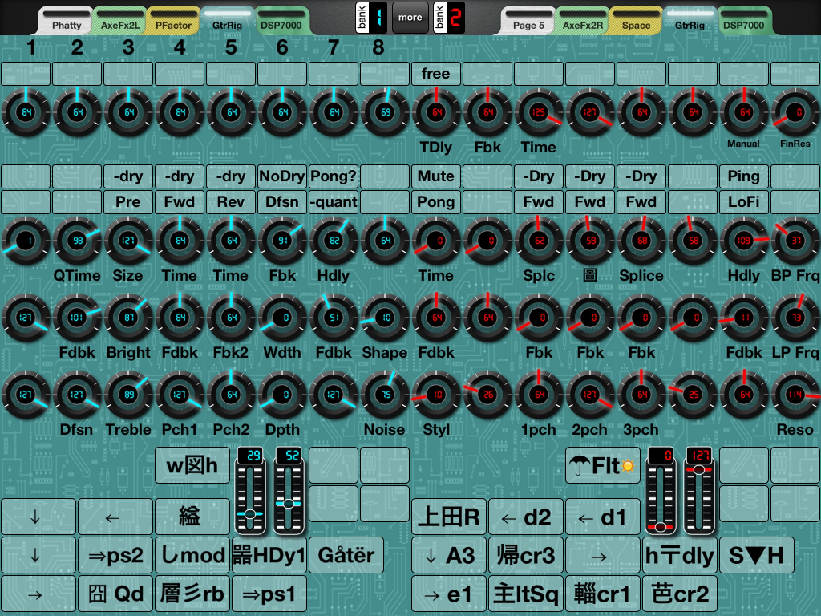Click the ⇒ps2 button
Viewport: 821px width, 616px height.
pos(115,555)
